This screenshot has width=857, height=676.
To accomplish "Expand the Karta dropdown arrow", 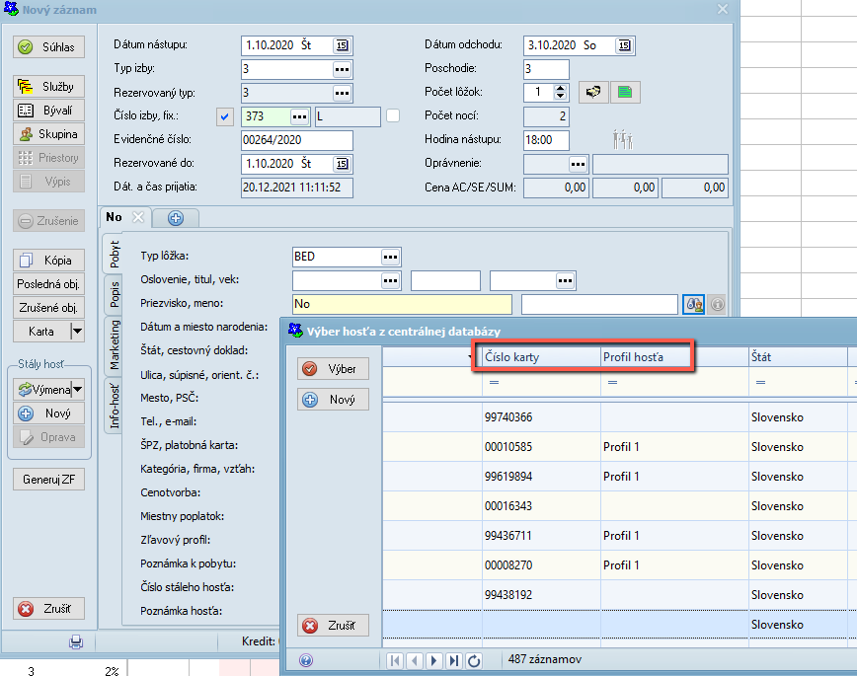I will [77, 332].
